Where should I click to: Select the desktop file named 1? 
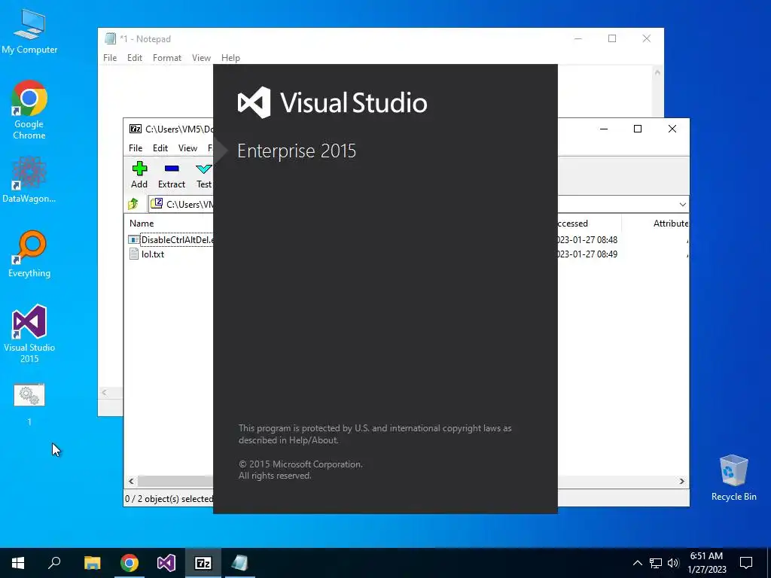29,404
